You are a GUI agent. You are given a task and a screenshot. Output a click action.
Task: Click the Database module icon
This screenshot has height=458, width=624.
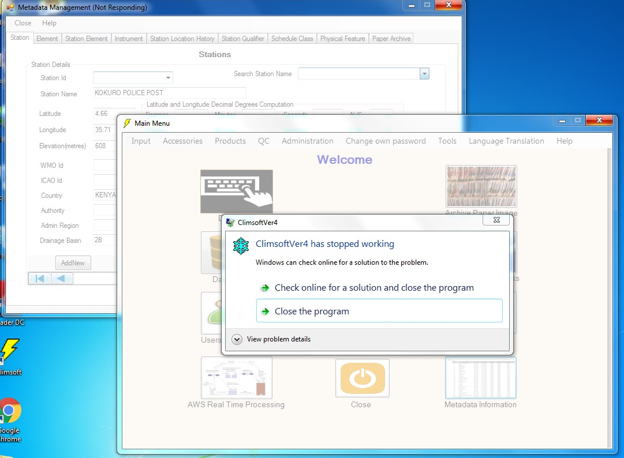(212, 252)
